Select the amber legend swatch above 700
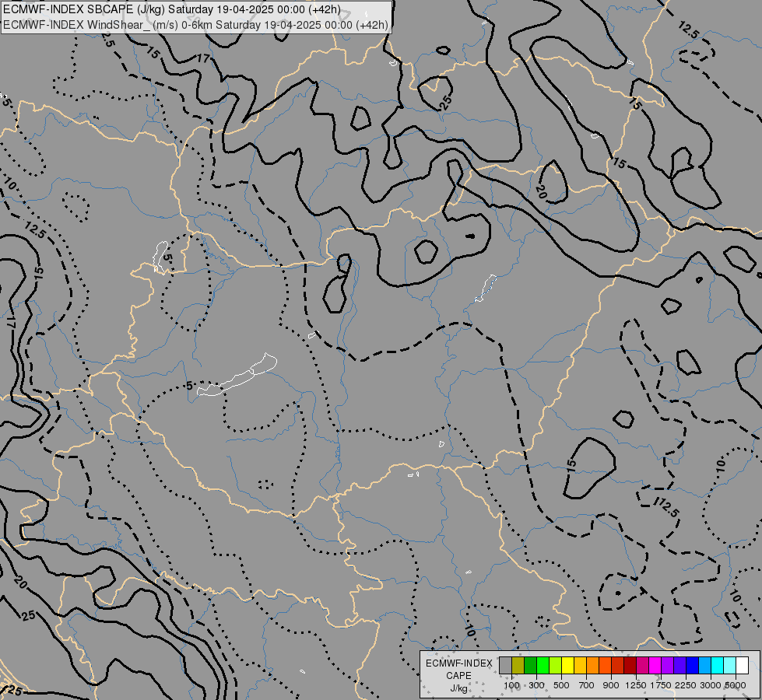Screen dimensions: 762x700 580,665
